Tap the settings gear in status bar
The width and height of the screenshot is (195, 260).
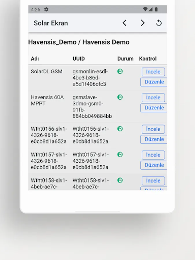point(46,10)
